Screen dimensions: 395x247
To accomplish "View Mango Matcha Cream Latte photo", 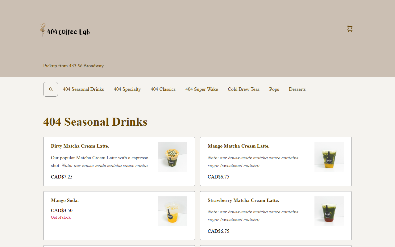I will [x=329, y=157].
